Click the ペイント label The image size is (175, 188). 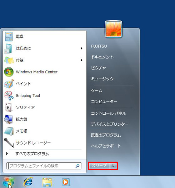click(23, 84)
